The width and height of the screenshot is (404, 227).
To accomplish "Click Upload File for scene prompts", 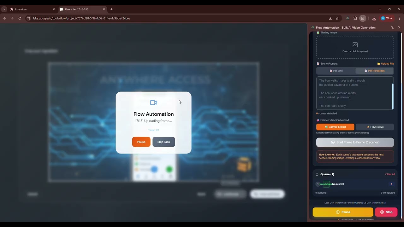I will pyautogui.click(x=385, y=64).
